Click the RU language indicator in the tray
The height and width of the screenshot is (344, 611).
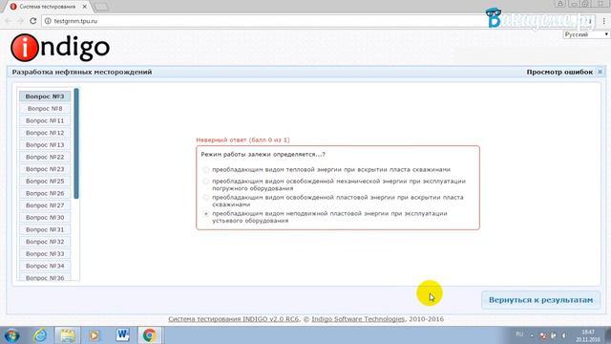tap(519, 334)
